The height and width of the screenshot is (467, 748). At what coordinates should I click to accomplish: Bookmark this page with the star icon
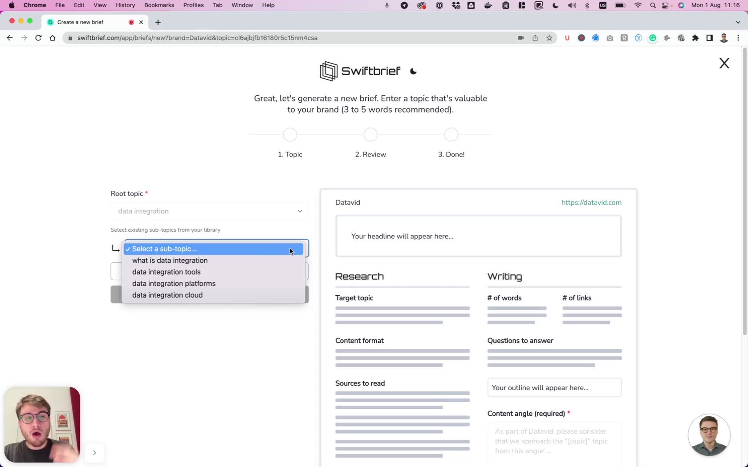coord(549,38)
